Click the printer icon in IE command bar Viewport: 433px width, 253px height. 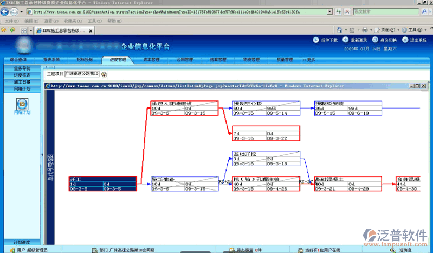365,30
